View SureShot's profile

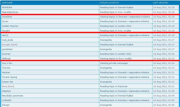click(x=7, y=17)
